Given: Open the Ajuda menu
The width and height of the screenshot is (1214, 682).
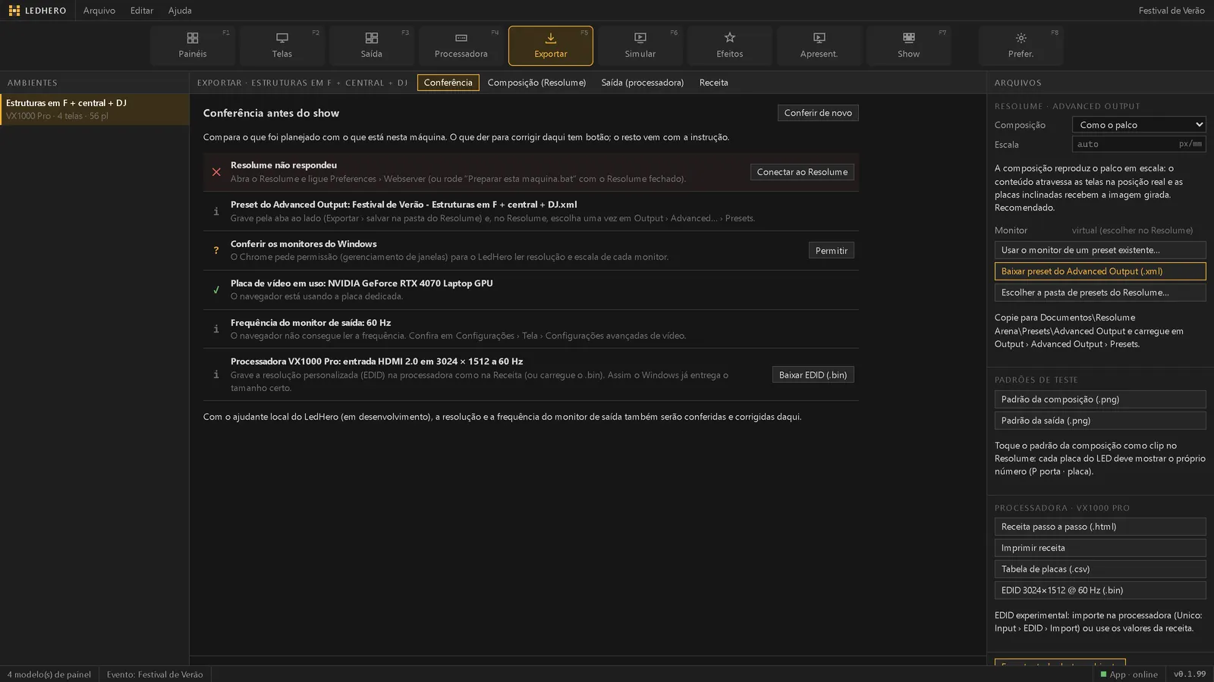Looking at the screenshot, I should tap(180, 11).
